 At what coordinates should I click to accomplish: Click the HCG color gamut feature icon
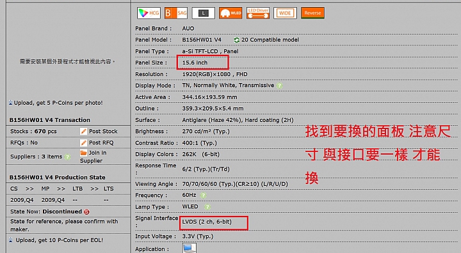[149, 13]
